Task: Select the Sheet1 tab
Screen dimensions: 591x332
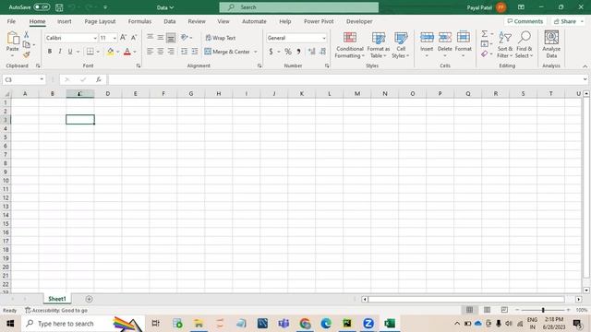Action: click(x=57, y=299)
